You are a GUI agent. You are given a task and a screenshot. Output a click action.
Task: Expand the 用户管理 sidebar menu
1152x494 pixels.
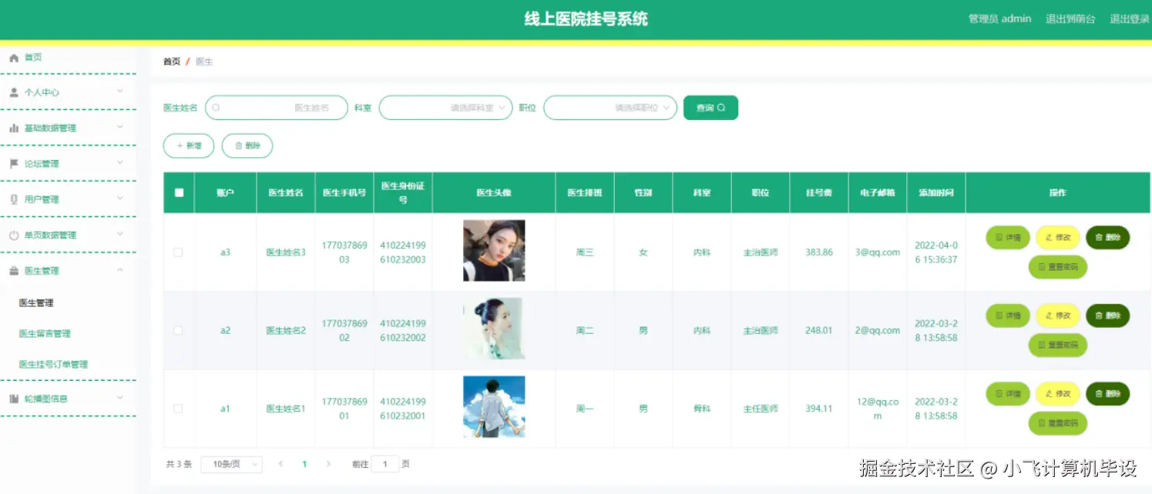pos(120,199)
